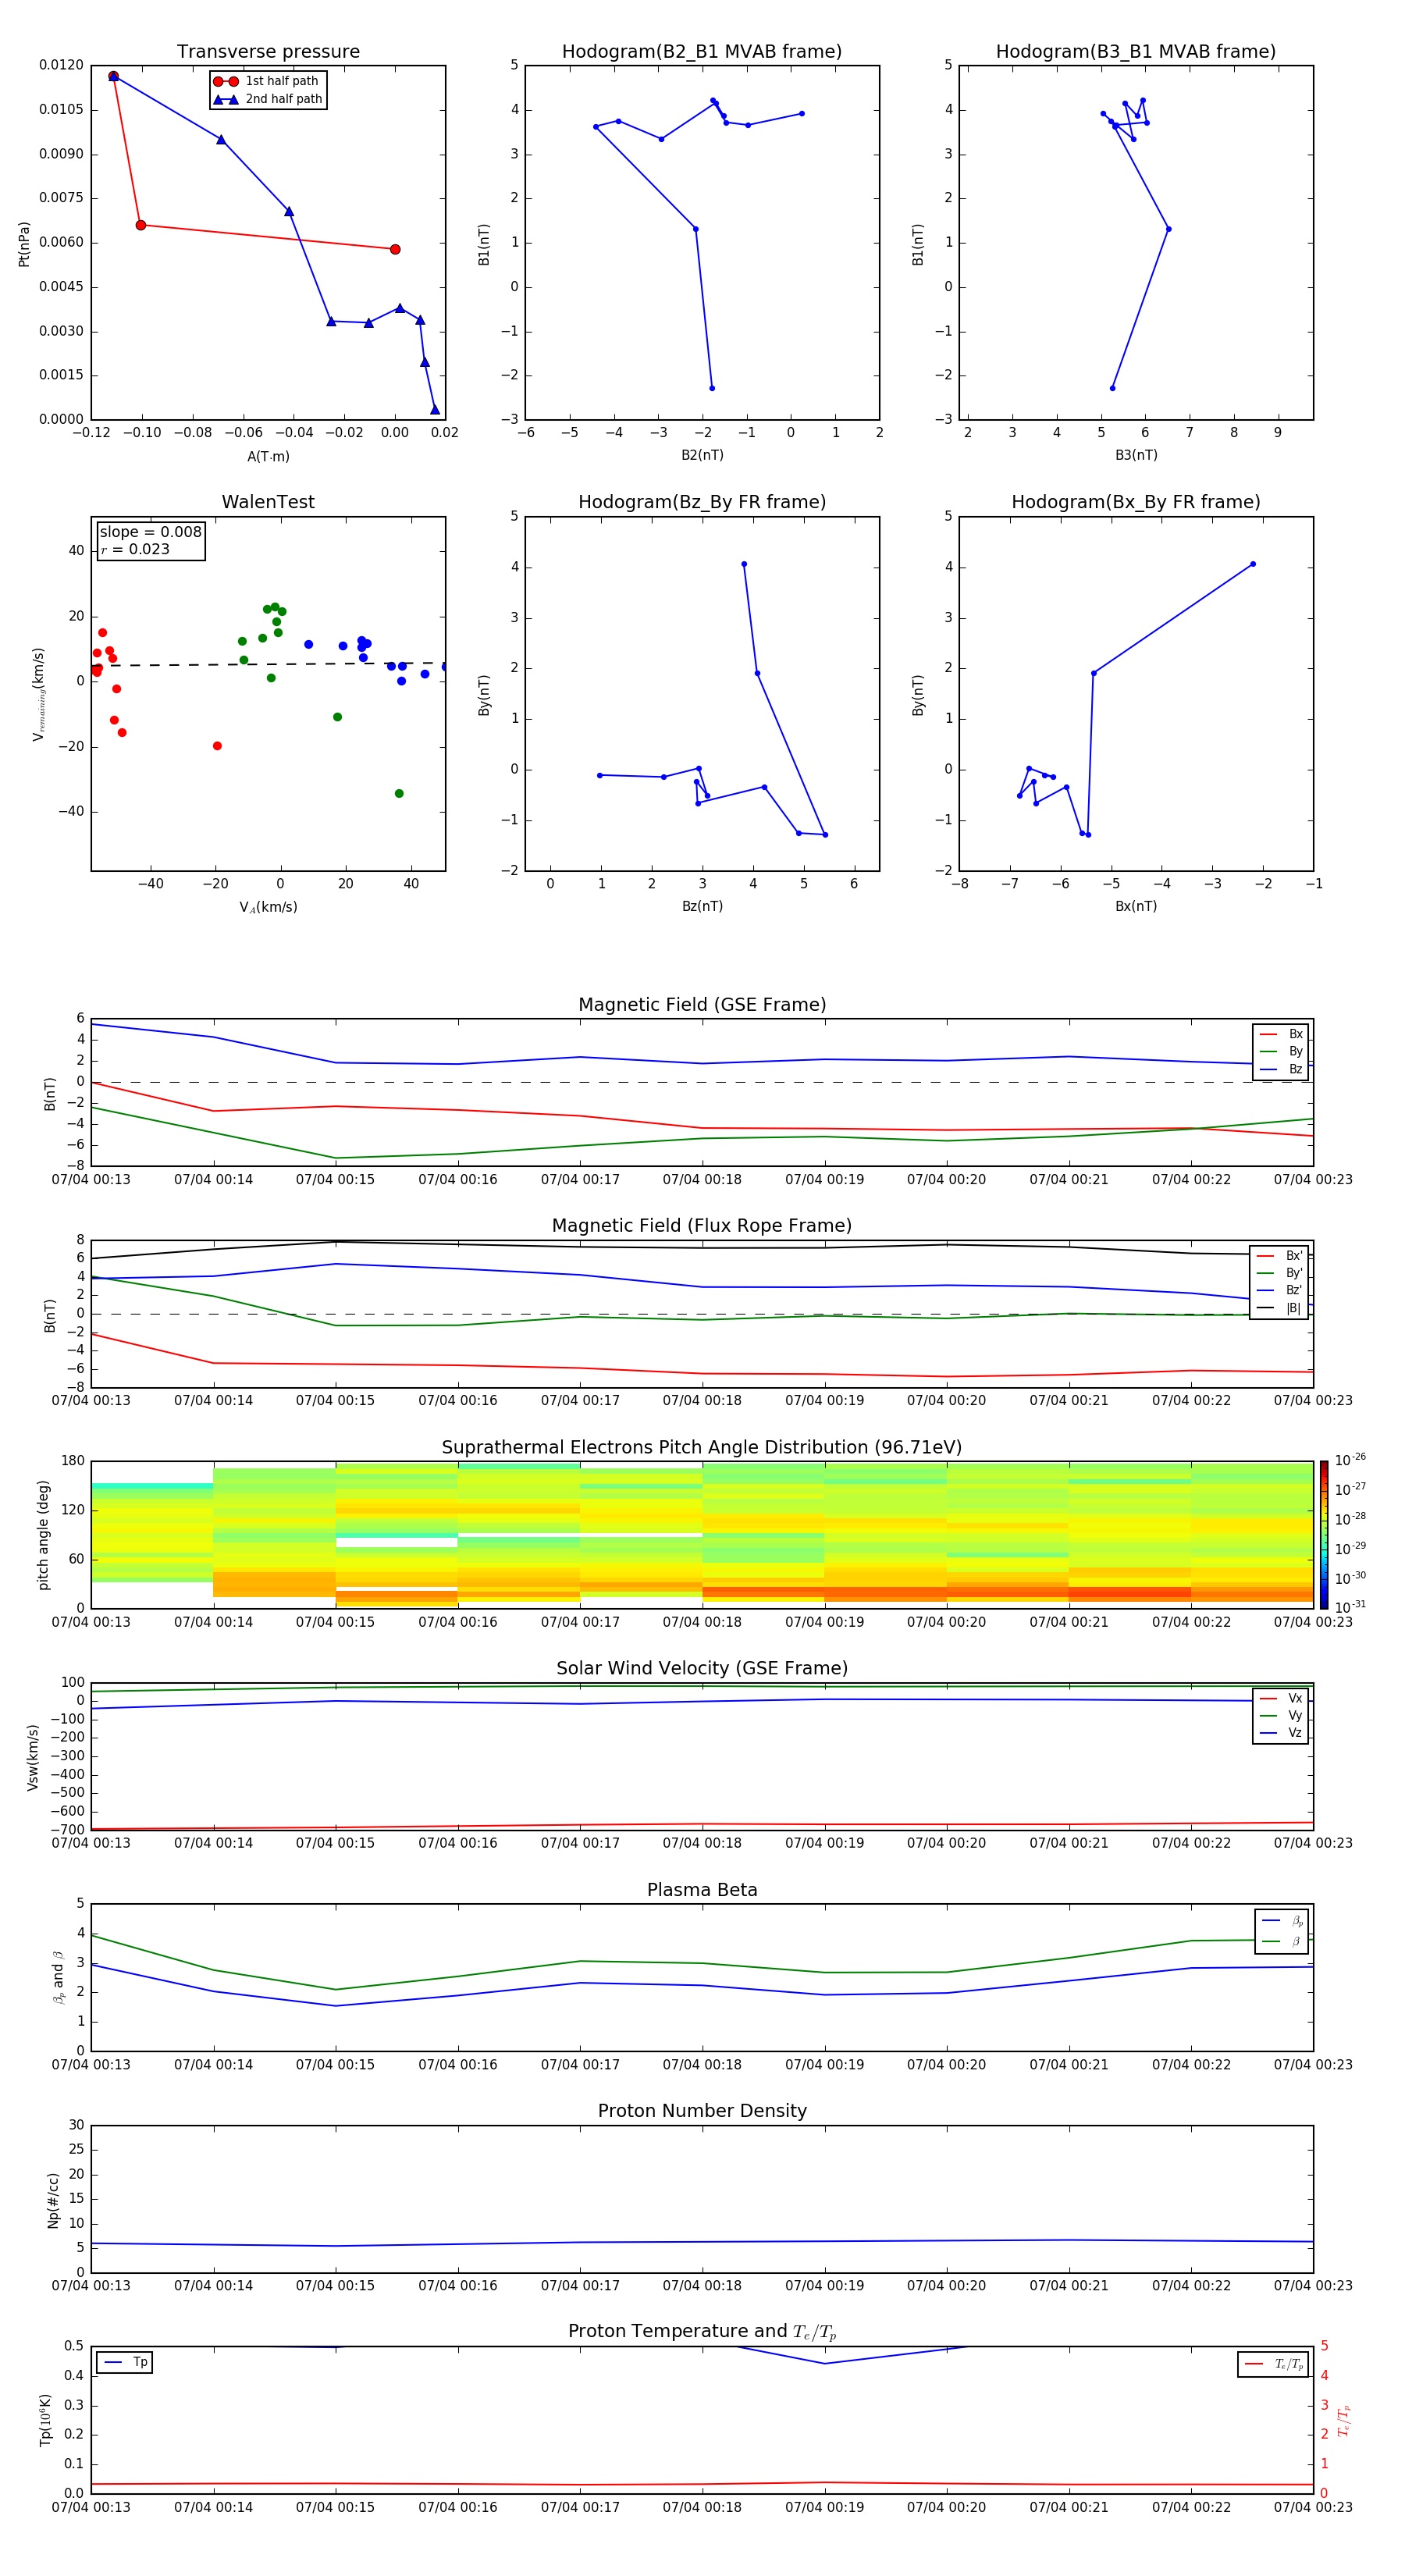Click the 'Proton Temperature and Te/Tp' title
The width and height of the screenshot is (1405, 2576).
pos(702,2331)
